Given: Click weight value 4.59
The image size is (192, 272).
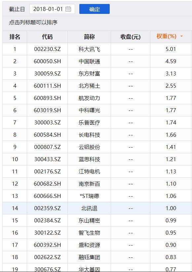Looking at the screenshot, I should click(x=171, y=61).
